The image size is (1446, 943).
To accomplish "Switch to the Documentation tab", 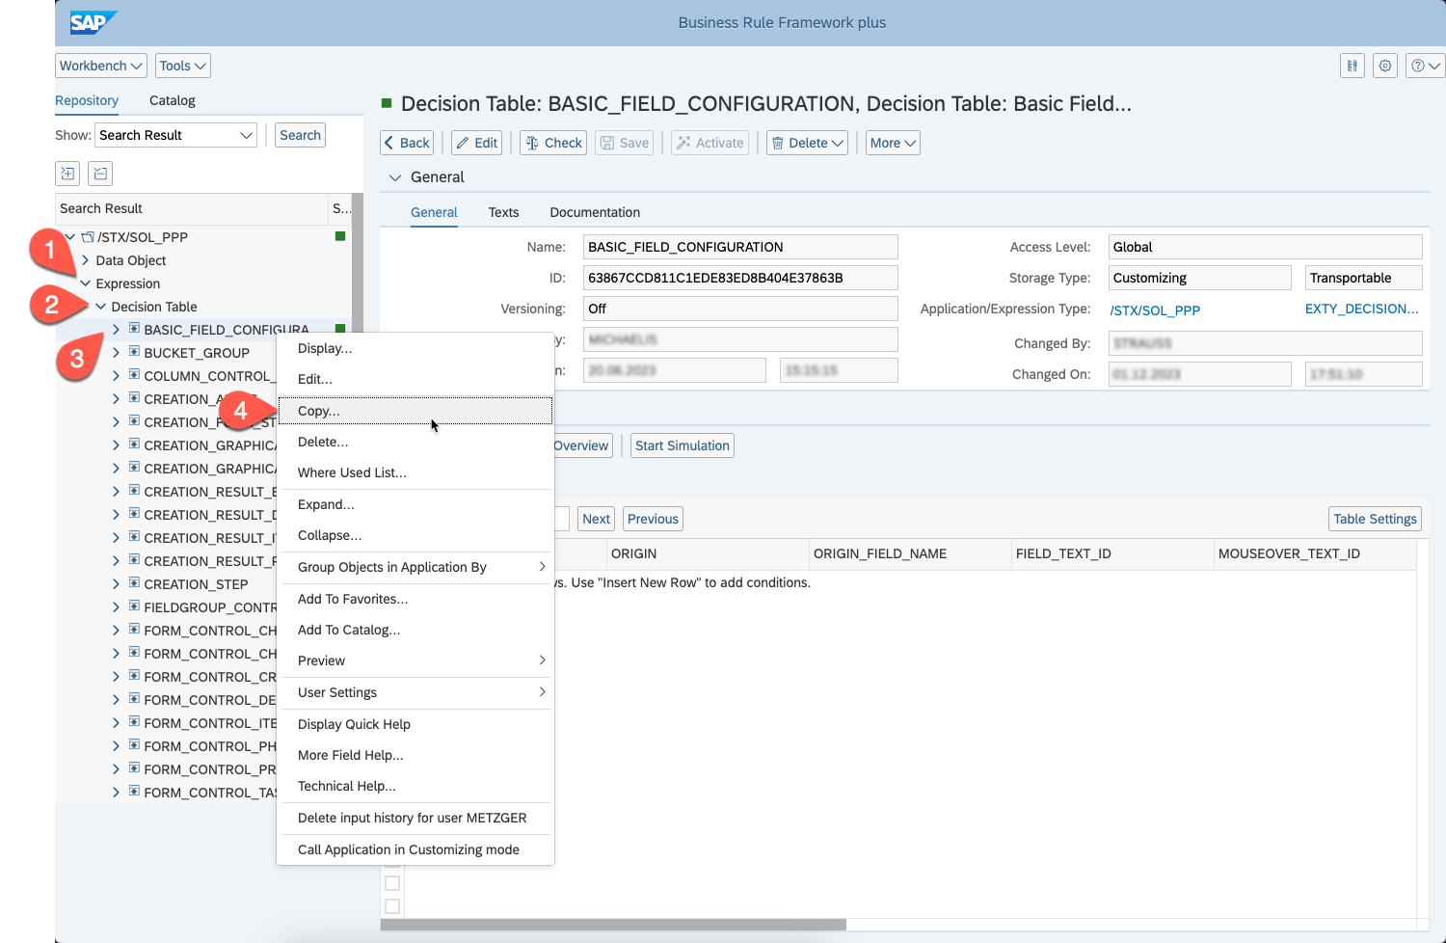I will point(595,212).
